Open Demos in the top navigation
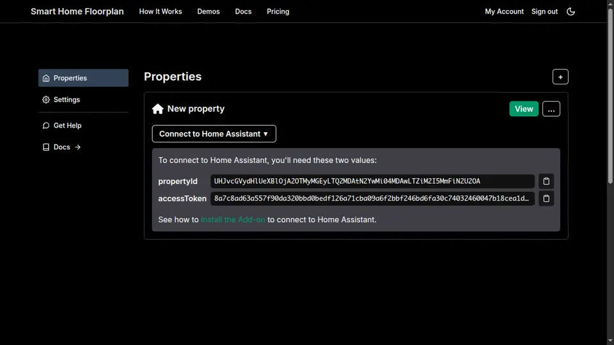This screenshot has height=345, width=614. point(209,11)
